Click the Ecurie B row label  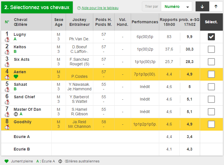point(22,149)
